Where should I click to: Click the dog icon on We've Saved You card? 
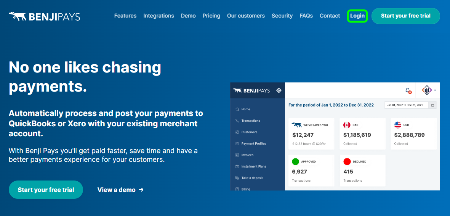[x=296, y=125]
